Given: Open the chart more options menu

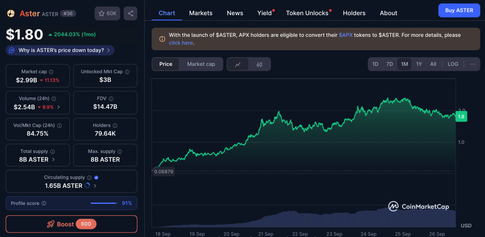Looking at the screenshot, I should click(x=472, y=64).
